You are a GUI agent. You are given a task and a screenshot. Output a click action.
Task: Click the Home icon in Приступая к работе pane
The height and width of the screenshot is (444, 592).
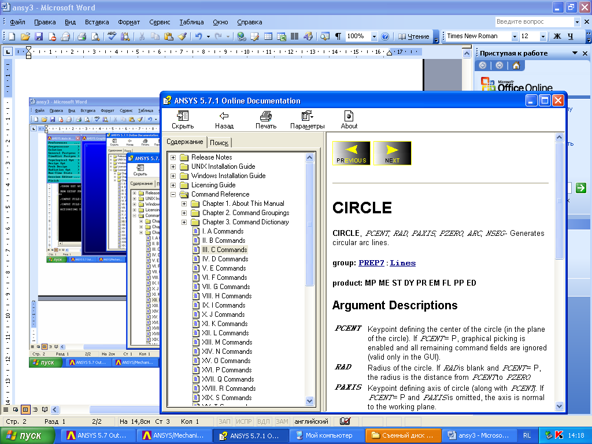pos(516,66)
